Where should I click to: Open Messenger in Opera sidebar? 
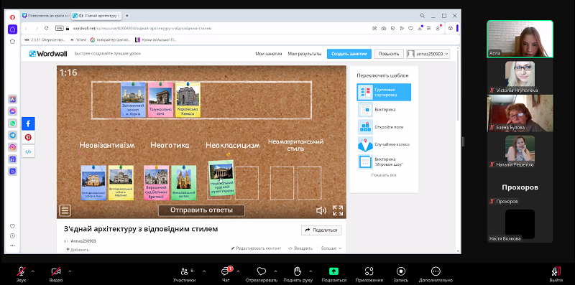coord(12,111)
